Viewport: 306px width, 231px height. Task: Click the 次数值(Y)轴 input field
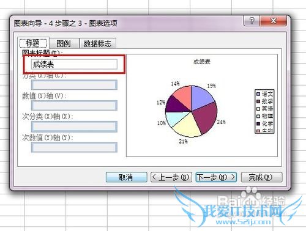pos(74,147)
